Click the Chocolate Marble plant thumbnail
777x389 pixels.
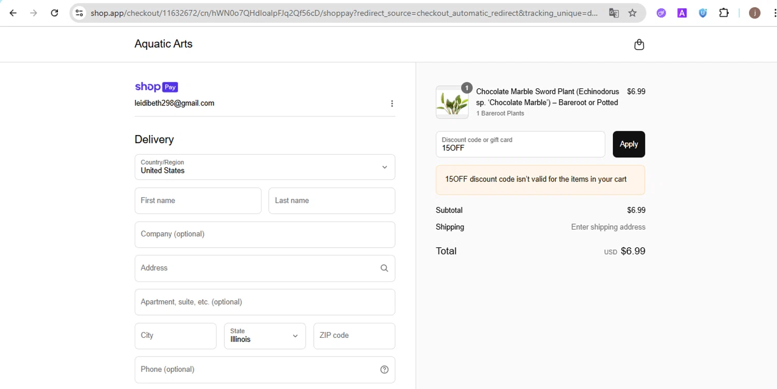(452, 102)
